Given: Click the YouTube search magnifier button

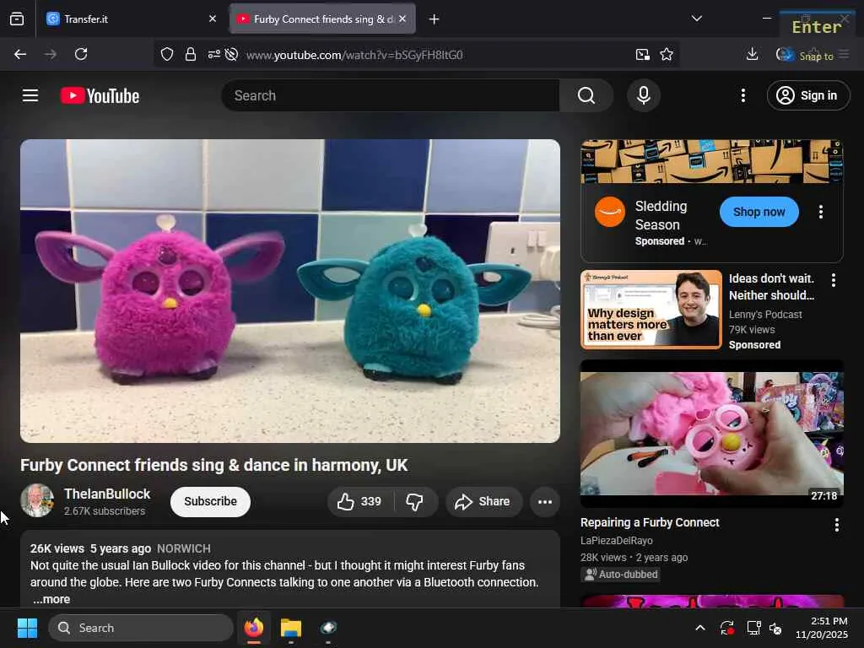Looking at the screenshot, I should 586,95.
